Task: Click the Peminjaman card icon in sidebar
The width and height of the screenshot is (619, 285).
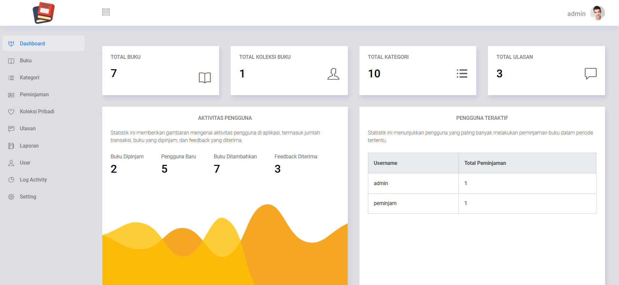Action: tap(11, 95)
